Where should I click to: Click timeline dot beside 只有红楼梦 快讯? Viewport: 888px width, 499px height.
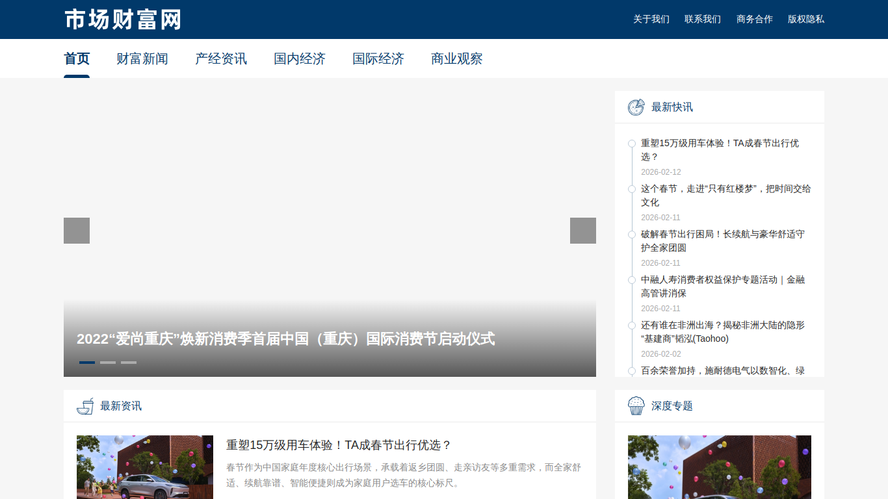[x=632, y=189]
